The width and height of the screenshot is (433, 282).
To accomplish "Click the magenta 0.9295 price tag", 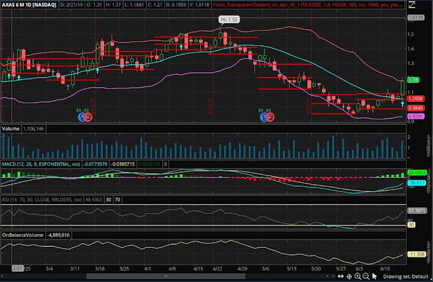I will click(415, 116).
